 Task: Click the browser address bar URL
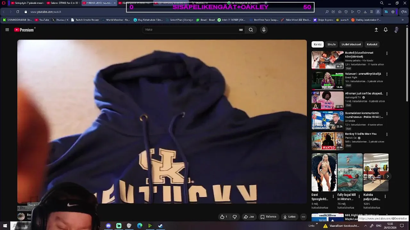[46, 12]
